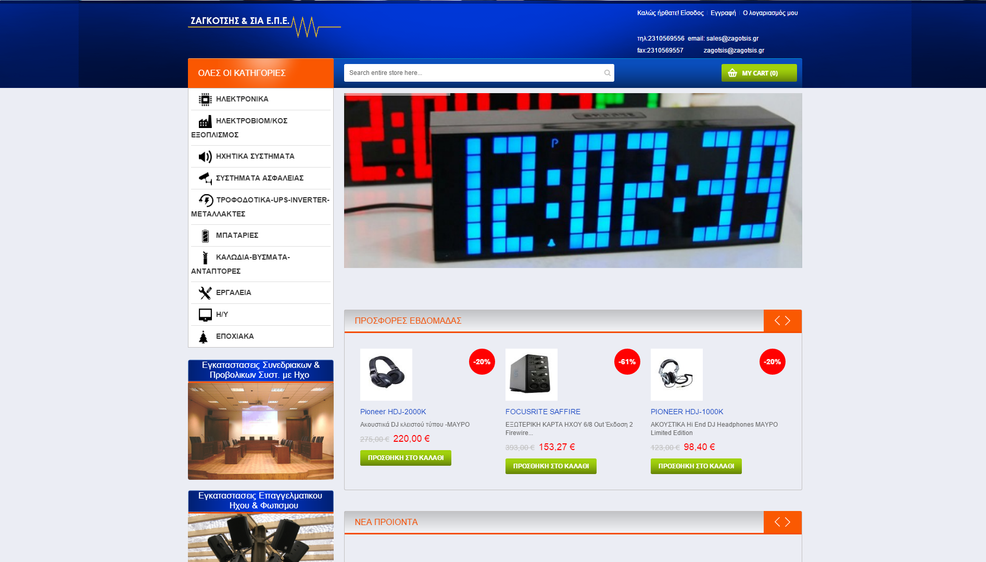Advance ΝΕΑ ΠΡΟΙΟΝΤΑ carousel with right arrow

tap(788, 522)
